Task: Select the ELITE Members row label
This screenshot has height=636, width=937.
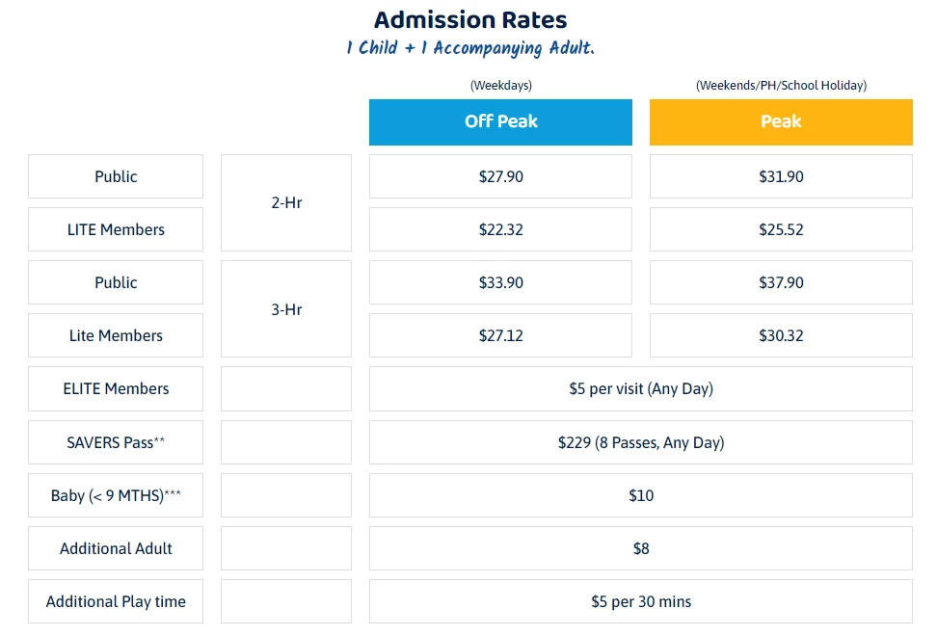Action: pyautogui.click(x=116, y=388)
